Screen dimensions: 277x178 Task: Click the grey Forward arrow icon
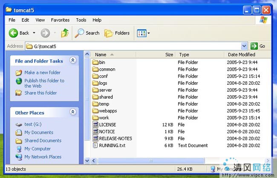45,33
